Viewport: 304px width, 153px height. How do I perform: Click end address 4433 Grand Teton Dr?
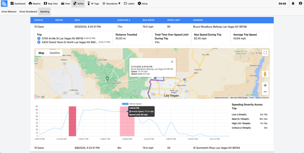pyautogui.click(x=70, y=42)
